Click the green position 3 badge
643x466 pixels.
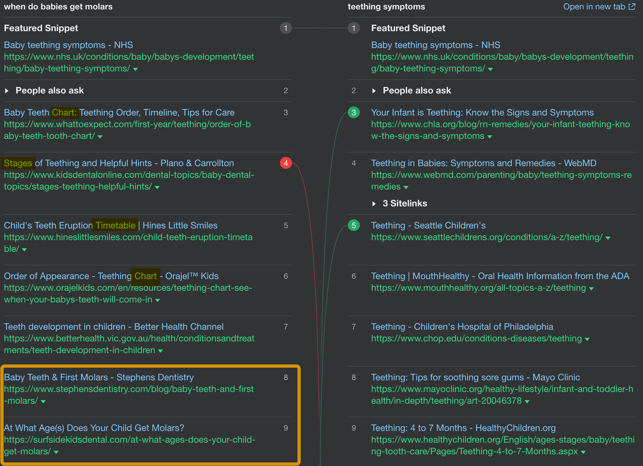click(x=354, y=113)
